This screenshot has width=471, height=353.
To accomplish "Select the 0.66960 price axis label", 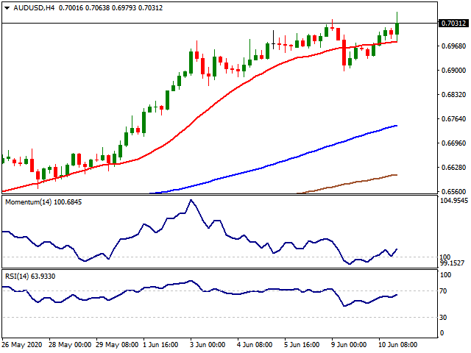I will pyautogui.click(x=453, y=143).
